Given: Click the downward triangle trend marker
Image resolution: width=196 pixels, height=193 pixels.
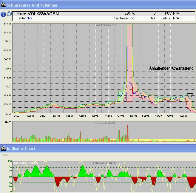Looking at the screenshot, I should pyautogui.click(x=190, y=96).
